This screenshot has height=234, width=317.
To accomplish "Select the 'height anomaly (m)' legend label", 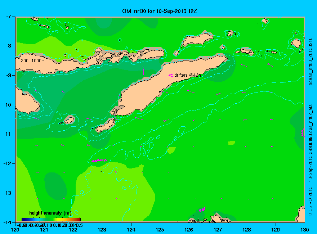I will (x=50, y=213).
